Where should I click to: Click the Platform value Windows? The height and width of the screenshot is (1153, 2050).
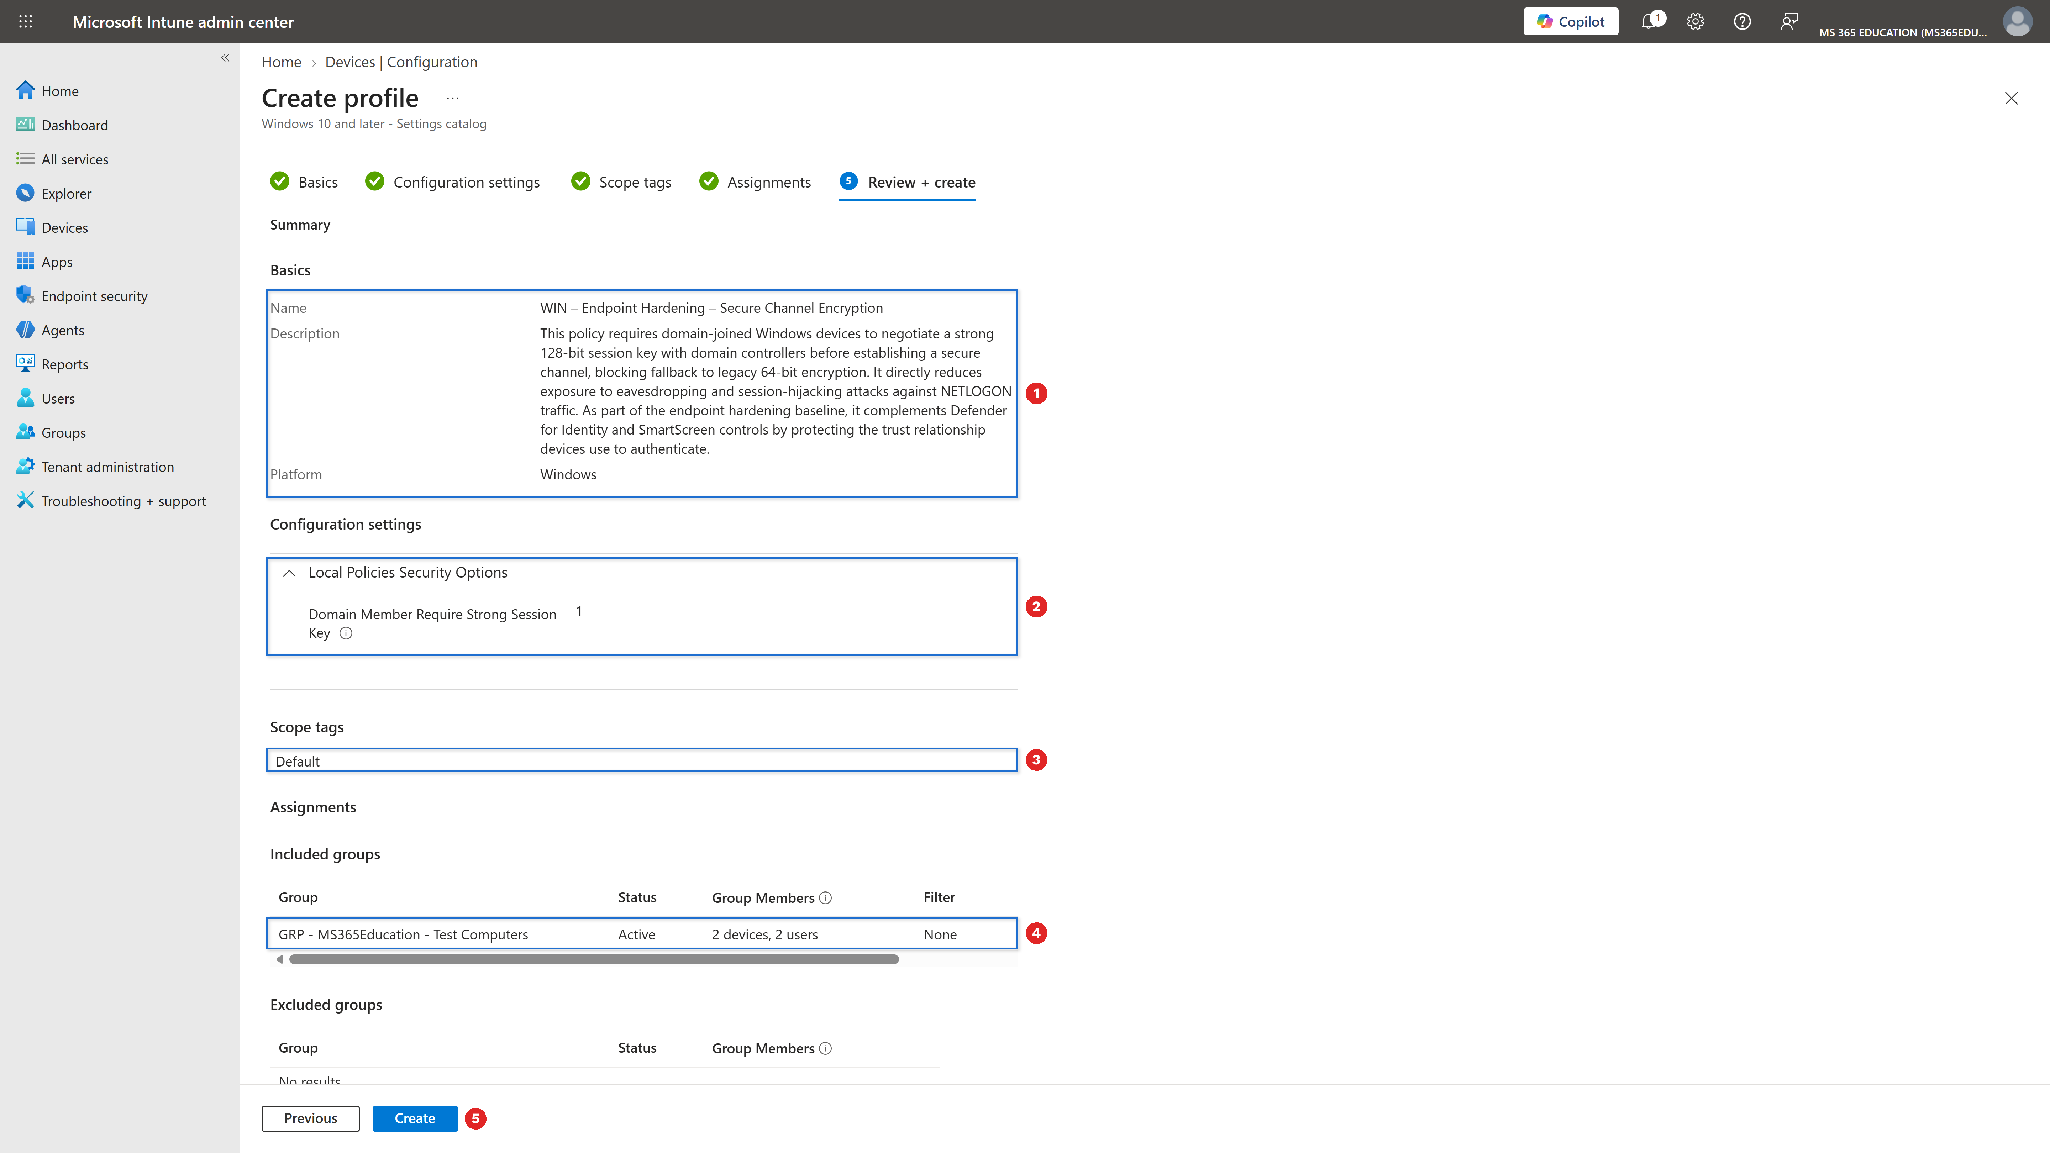tap(568, 474)
